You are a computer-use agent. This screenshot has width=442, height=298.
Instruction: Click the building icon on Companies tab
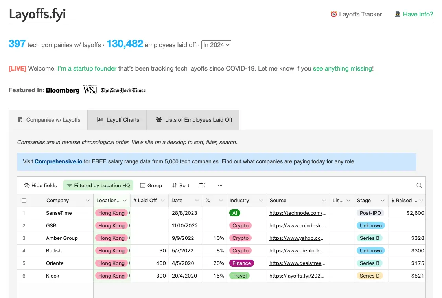[x=20, y=120]
